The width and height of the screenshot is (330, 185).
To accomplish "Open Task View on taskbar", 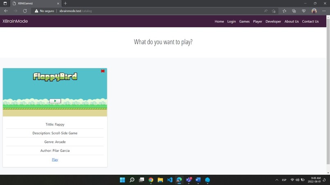I will click(x=141, y=180).
